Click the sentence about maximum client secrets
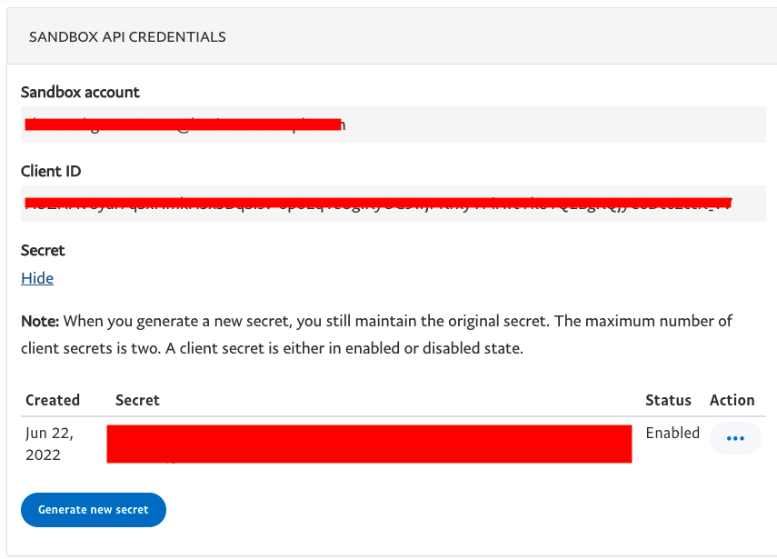Screen dimensions: 777x559 click(x=376, y=334)
